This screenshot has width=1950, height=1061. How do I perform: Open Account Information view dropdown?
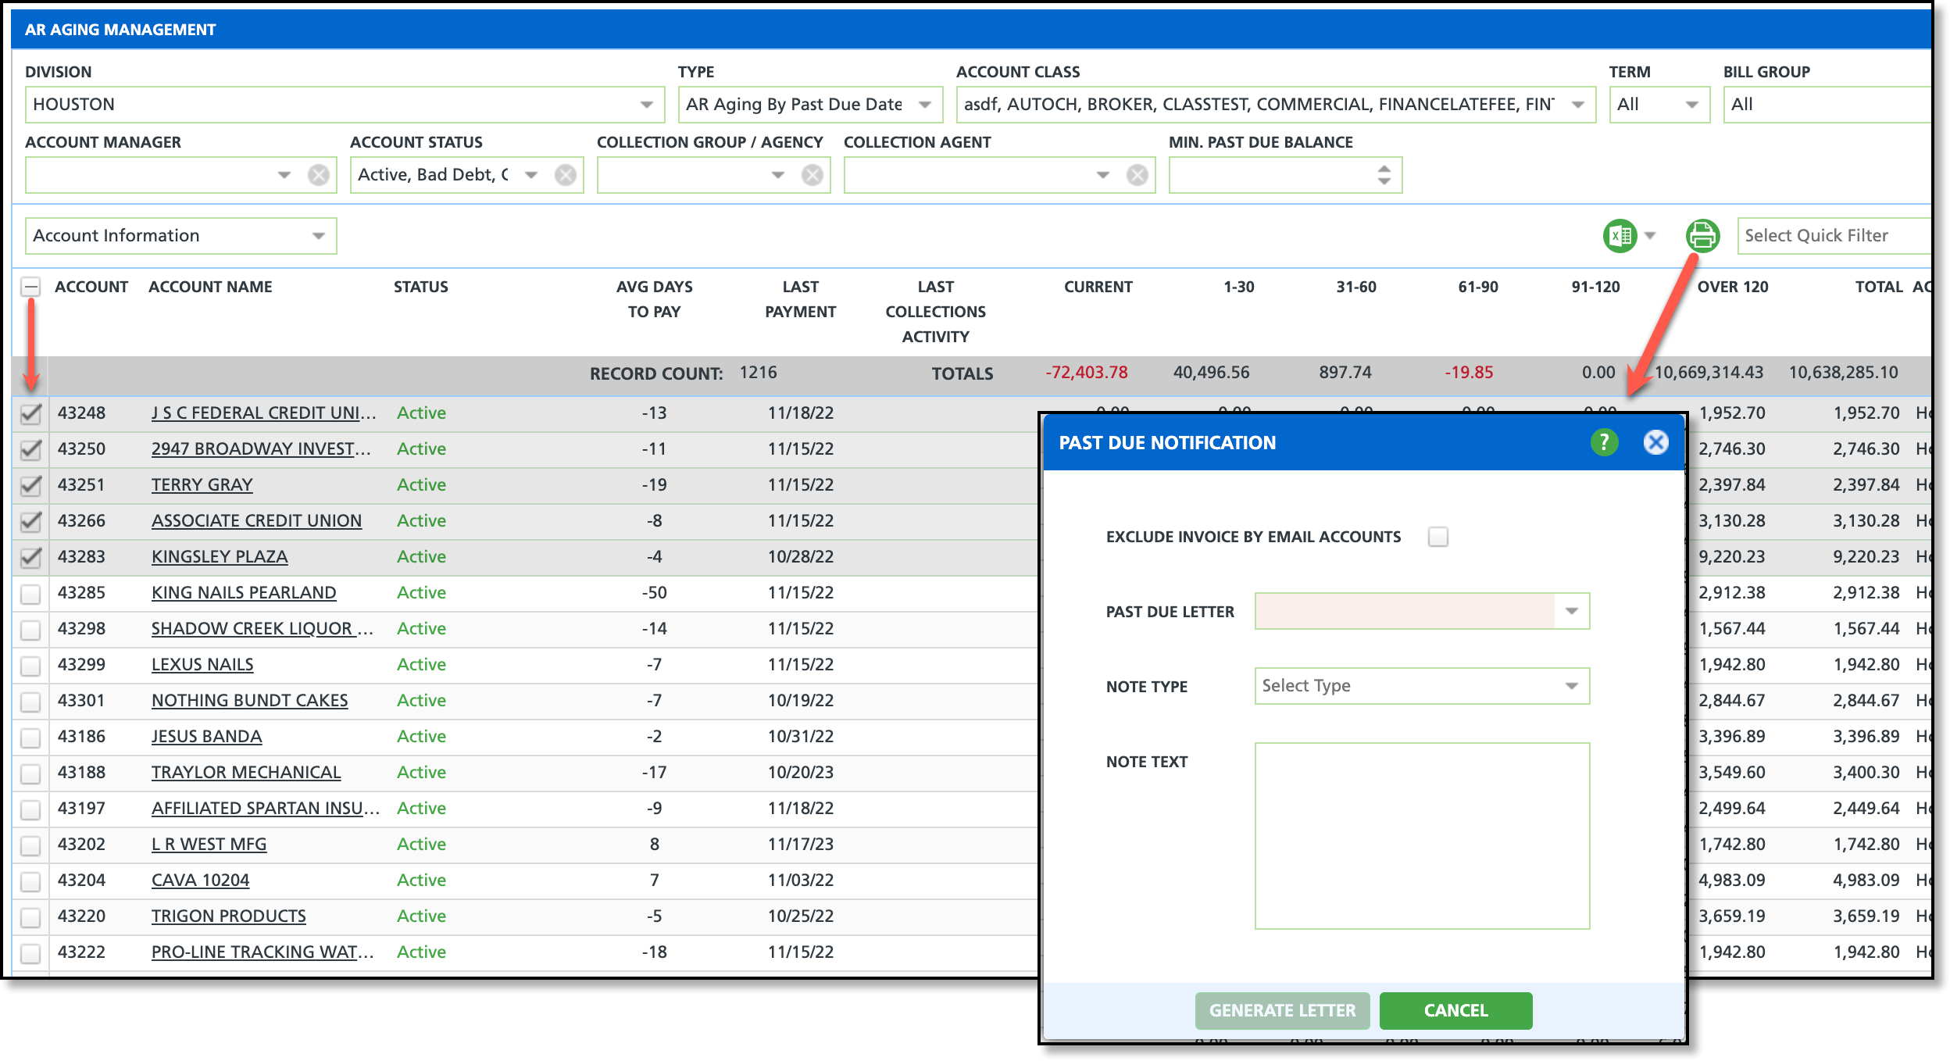(318, 236)
